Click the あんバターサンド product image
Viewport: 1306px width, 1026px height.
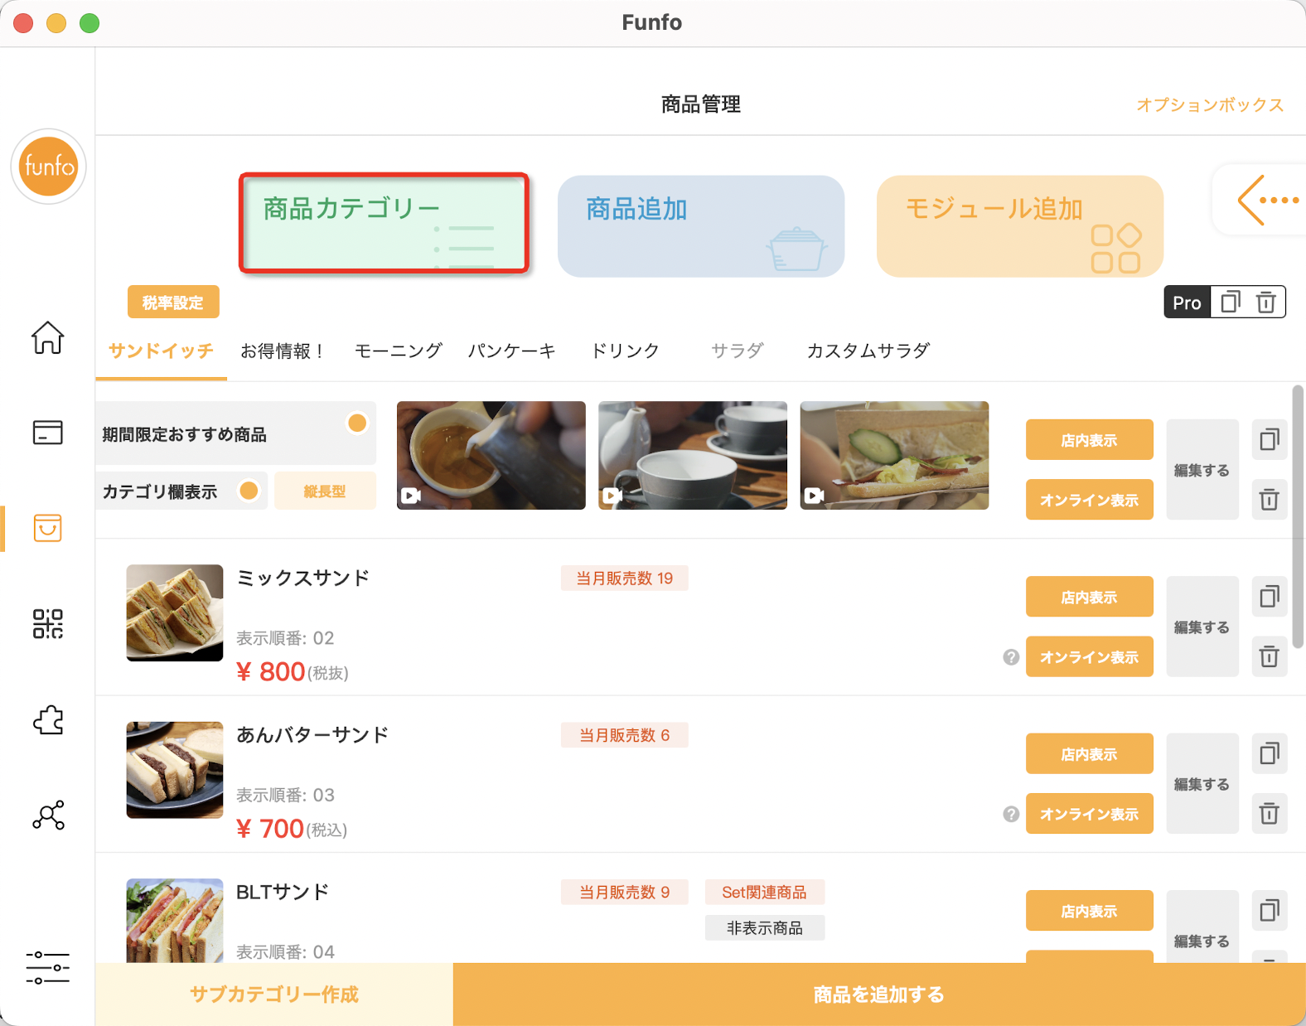[x=175, y=770]
